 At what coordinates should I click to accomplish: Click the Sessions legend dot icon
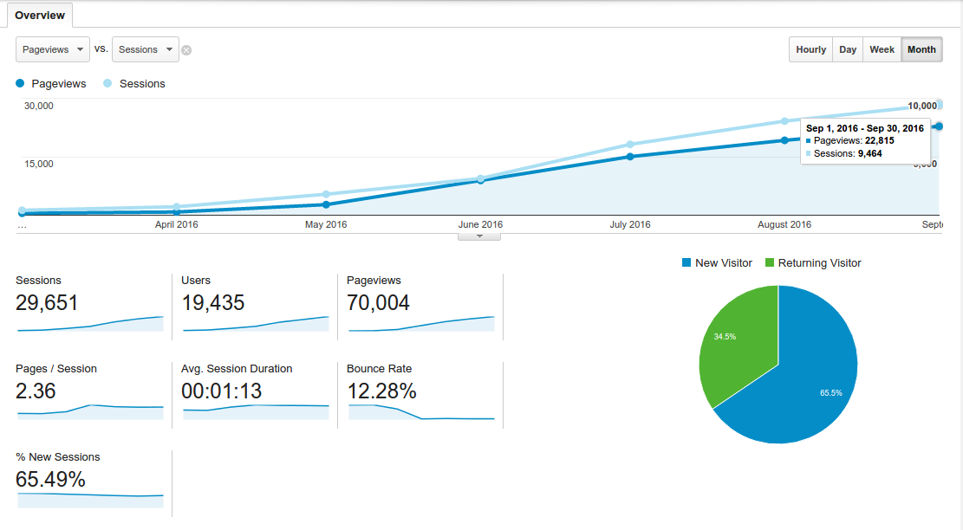[x=107, y=84]
